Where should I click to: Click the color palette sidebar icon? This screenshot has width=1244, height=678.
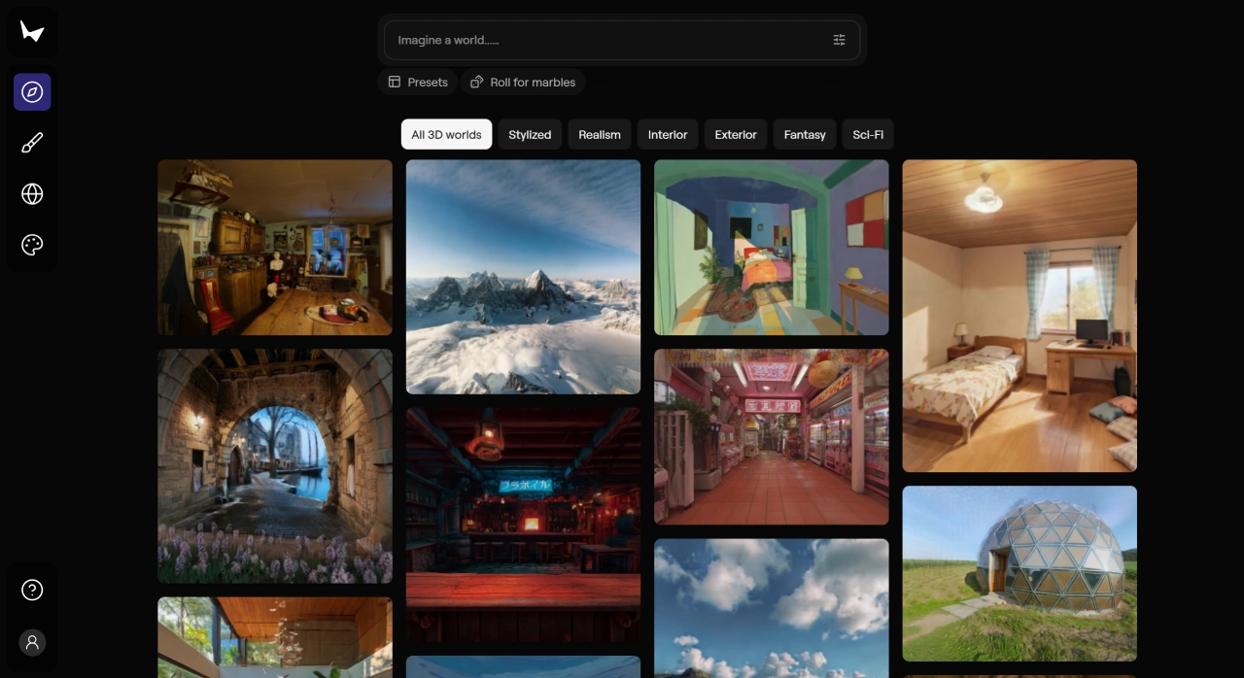coord(32,245)
